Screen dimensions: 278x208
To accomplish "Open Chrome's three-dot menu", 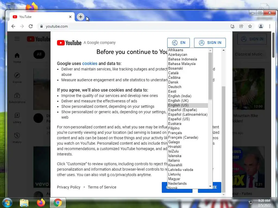I will click(x=270, y=26).
